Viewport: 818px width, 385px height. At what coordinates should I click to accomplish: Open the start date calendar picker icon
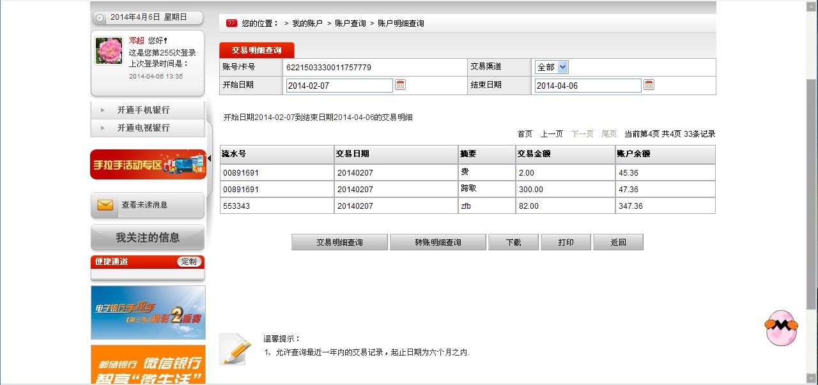pos(400,85)
